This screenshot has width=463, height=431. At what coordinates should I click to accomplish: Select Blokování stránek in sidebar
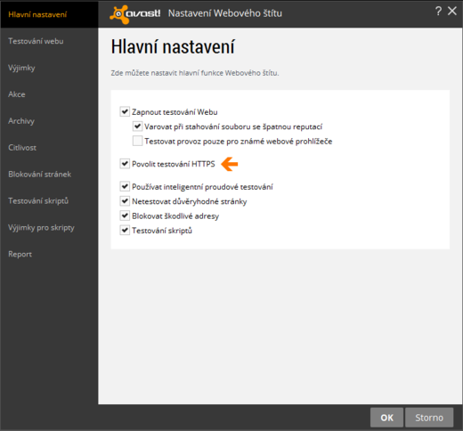[x=40, y=175]
